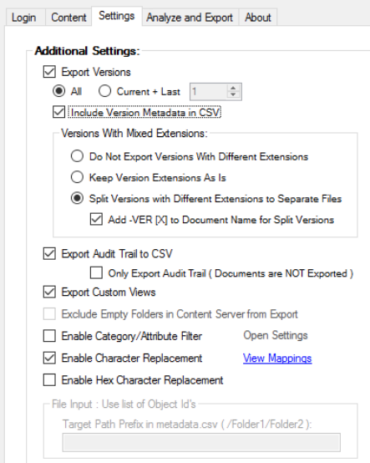Uncheck the Export Versions checkbox
Image resolution: width=370 pixels, height=463 pixels.
49,72
